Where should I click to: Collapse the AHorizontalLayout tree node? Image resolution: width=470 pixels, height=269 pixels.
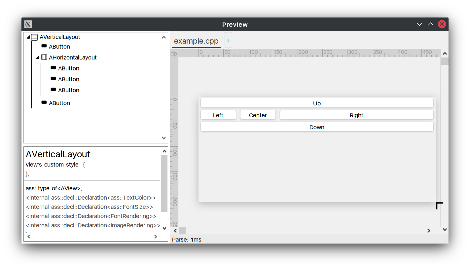point(38,58)
